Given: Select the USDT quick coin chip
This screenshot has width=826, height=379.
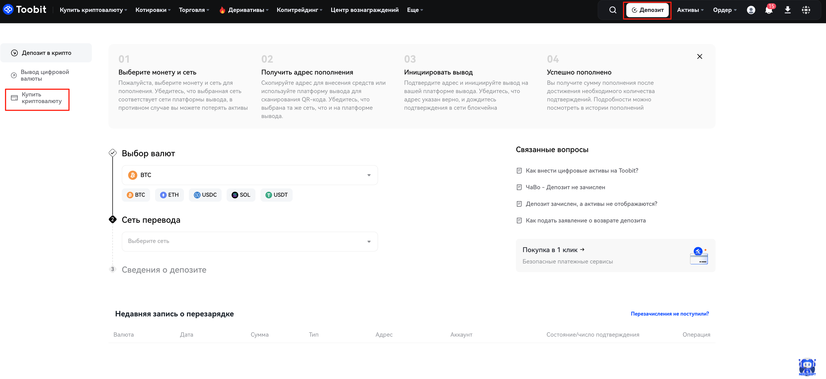Looking at the screenshot, I should 277,195.
